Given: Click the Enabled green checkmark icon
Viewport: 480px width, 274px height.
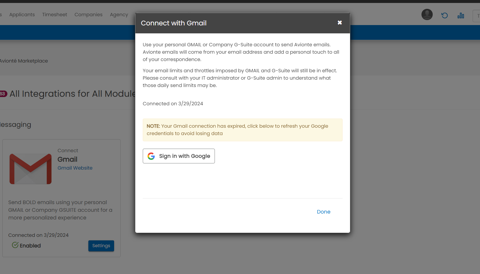Looking at the screenshot, I should click(15, 245).
